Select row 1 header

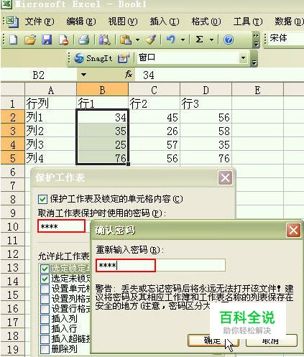(13, 103)
